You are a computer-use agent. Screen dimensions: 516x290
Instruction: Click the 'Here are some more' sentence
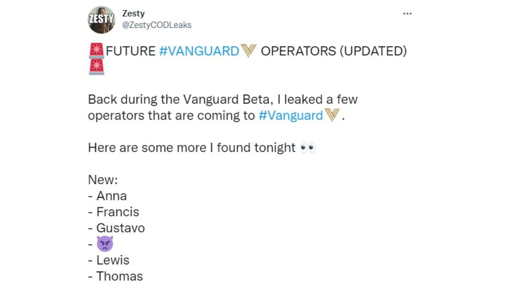click(191, 148)
